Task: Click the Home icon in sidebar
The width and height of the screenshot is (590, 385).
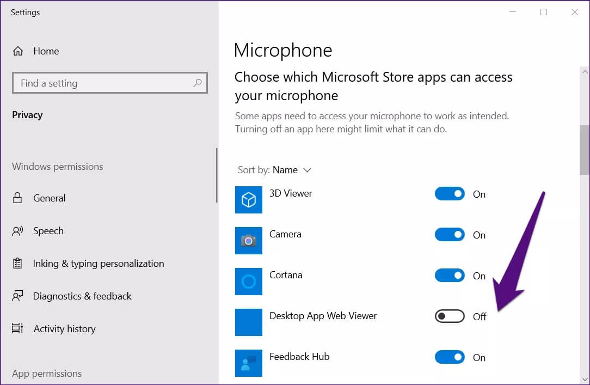Action: coord(17,51)
